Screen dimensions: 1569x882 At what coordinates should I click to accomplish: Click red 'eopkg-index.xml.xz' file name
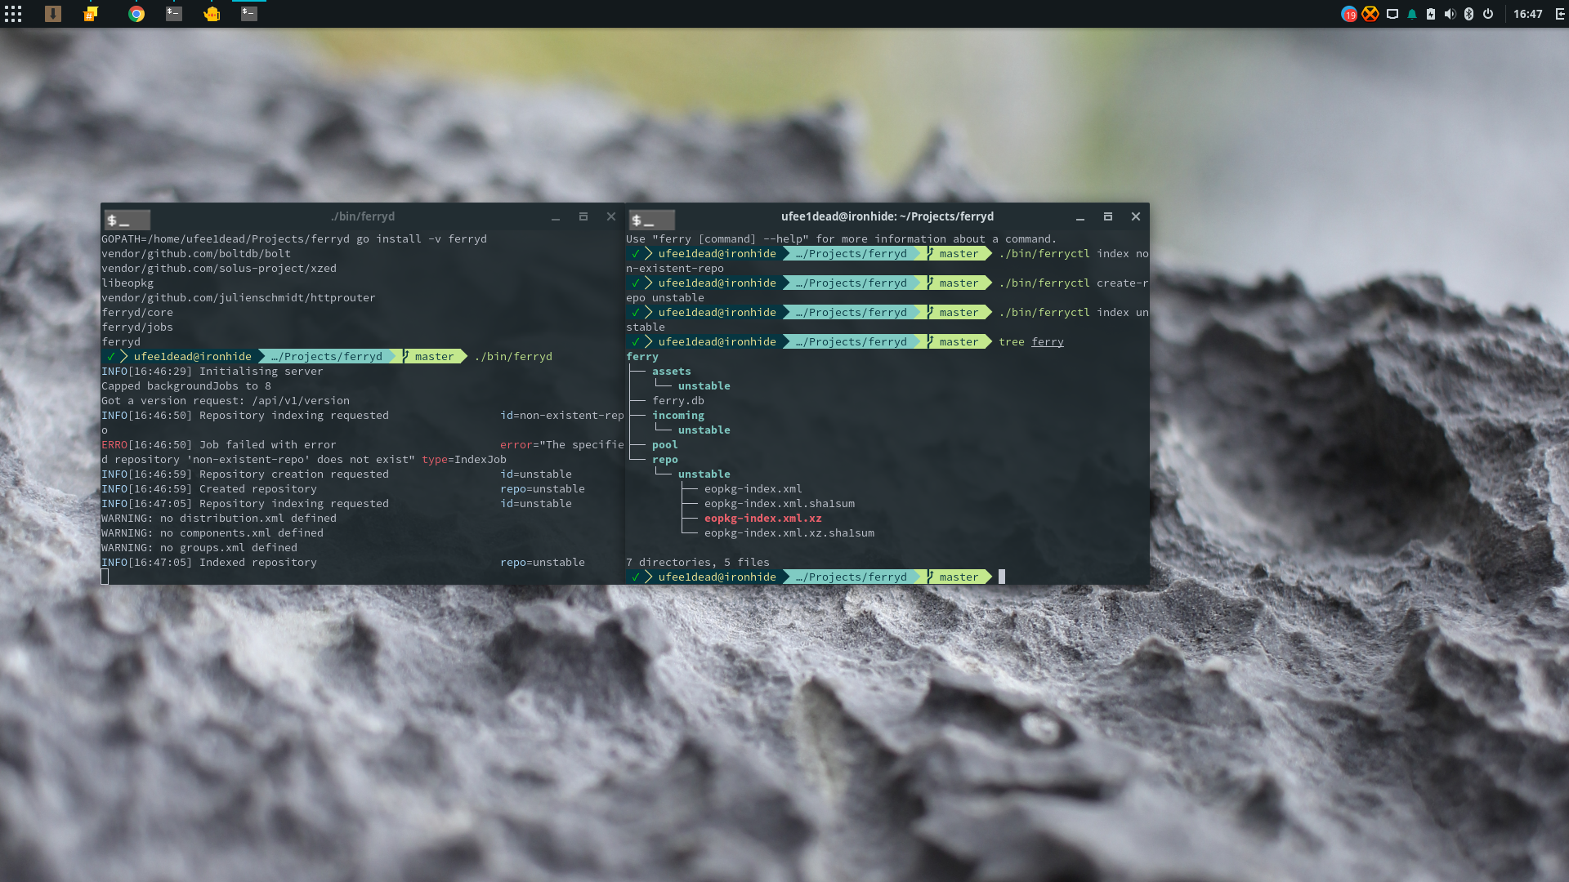point(763,519)
